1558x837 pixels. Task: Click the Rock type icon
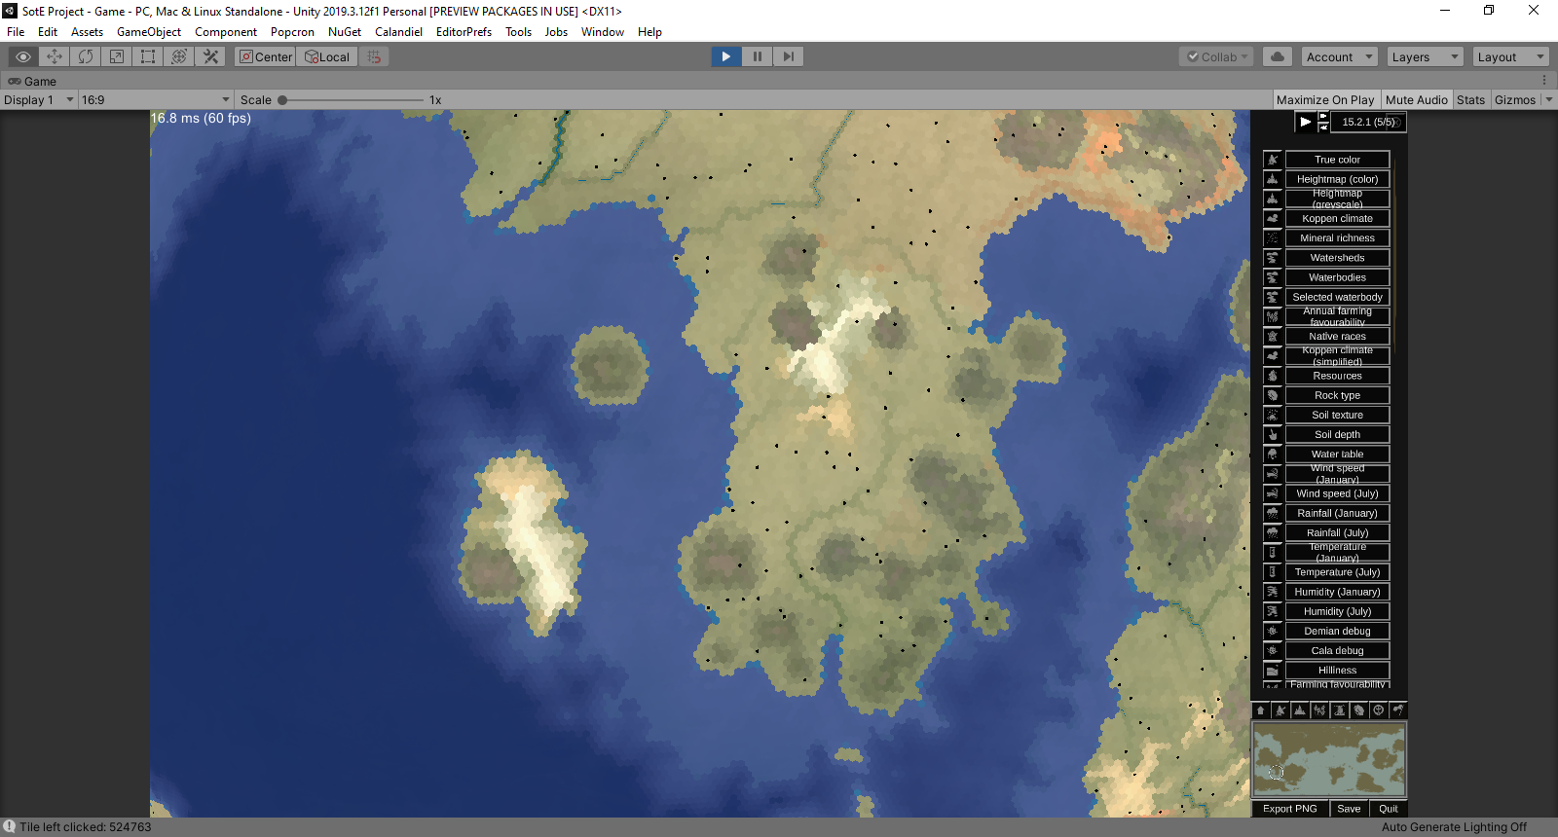(x=1273, y=395)
